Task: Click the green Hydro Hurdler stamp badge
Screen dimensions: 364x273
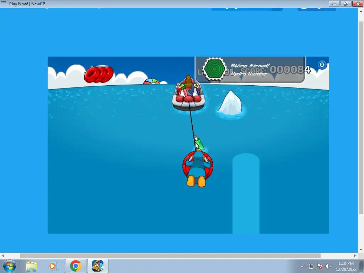Action: (214, 69)
